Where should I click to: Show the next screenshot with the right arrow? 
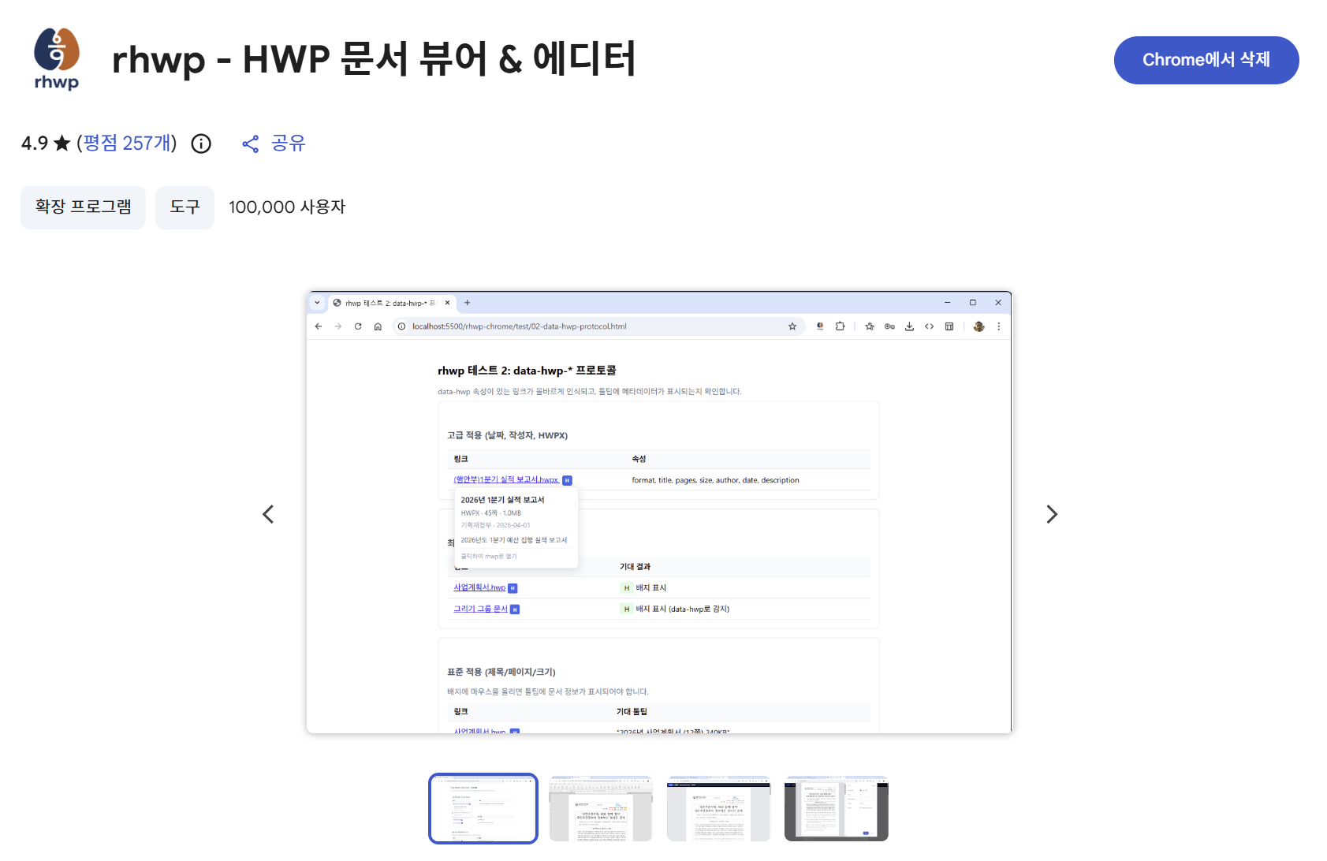coord(1052,514)
